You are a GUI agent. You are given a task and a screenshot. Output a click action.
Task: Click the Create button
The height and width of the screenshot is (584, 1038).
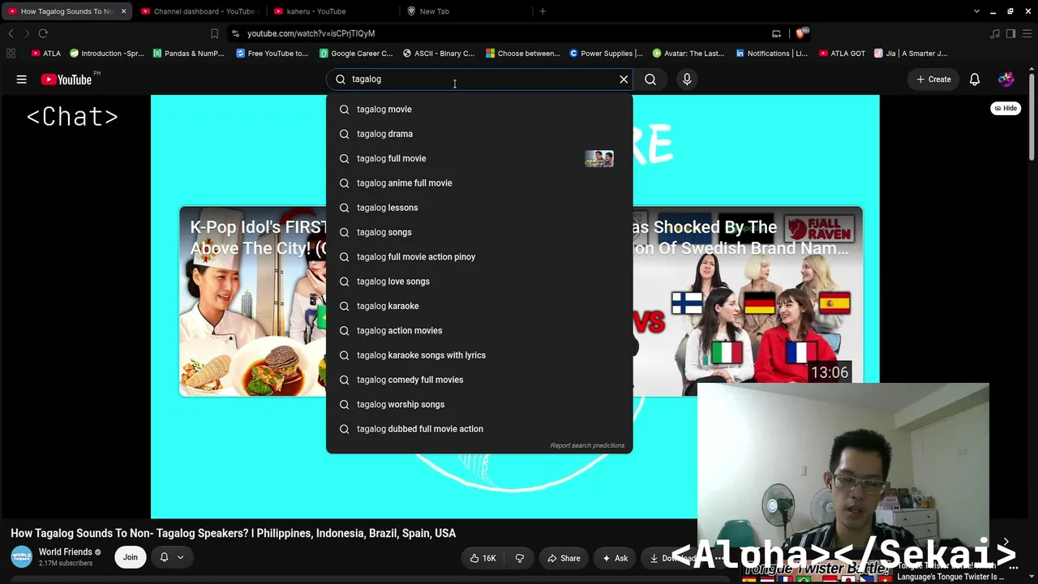pyautogui.click(x=933, y=79)
